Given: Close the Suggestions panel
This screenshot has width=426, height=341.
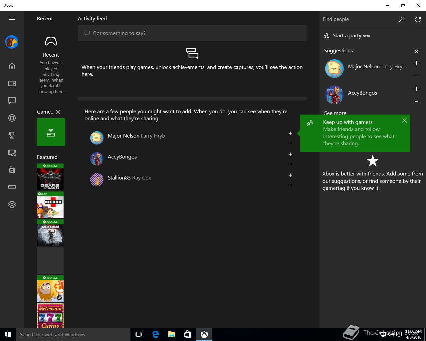Looking at the screenshot, I should pos(416,51).
